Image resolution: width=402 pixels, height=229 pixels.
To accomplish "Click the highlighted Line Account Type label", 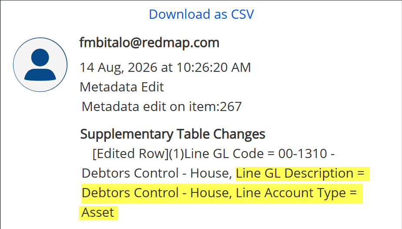I will pos(291,193).
